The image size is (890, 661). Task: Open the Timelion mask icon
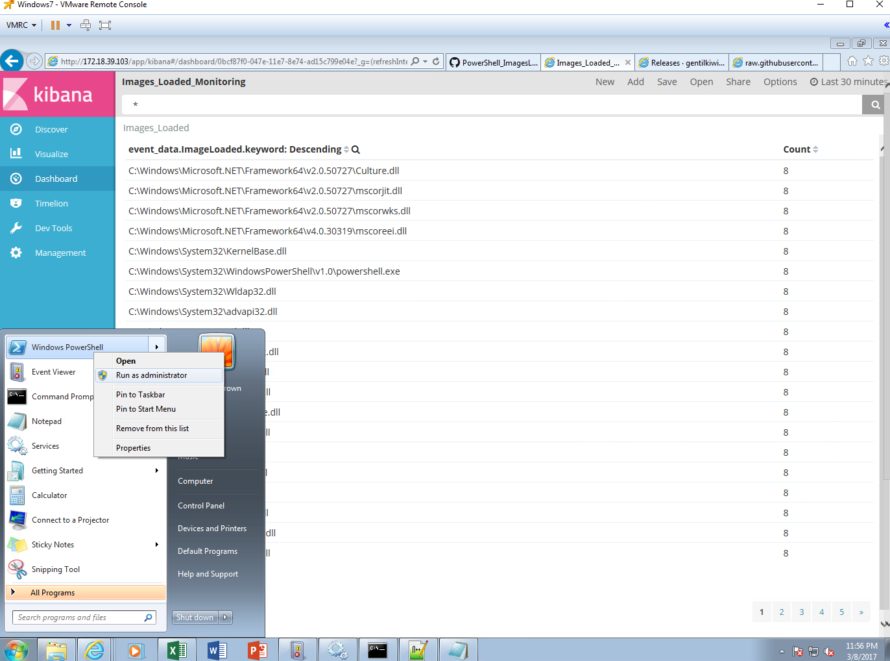point(16,203)
